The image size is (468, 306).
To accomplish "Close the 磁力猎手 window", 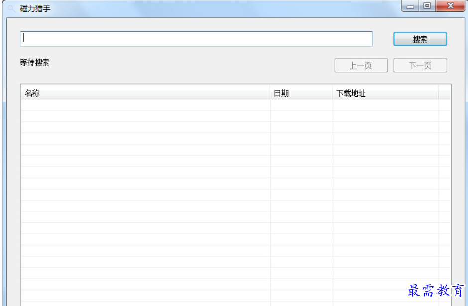I will pyautogui.click(x=450, y=6).
